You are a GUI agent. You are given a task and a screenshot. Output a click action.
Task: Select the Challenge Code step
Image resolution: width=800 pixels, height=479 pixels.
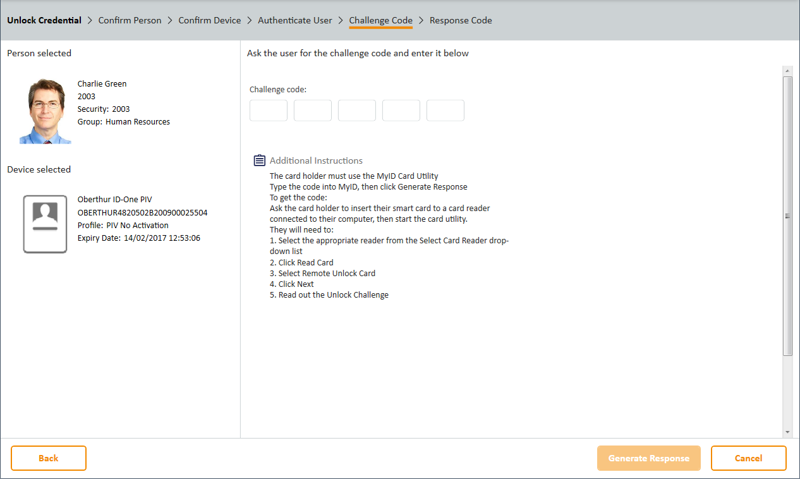[380, 20]
